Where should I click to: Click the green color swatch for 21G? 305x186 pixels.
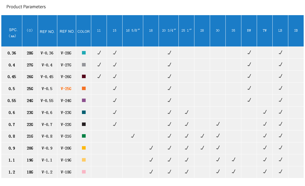84,136
